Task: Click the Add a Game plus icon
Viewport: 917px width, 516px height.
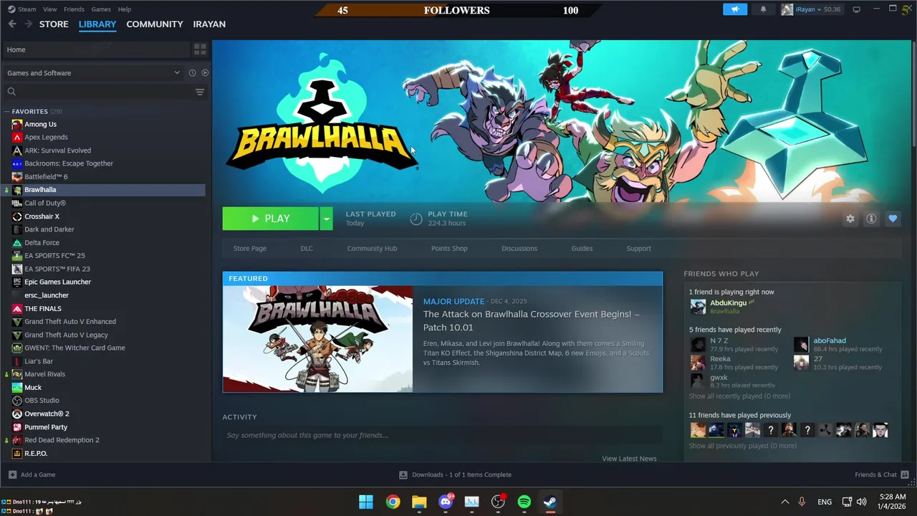Action: pyautogui.click(x=12, y=474)
